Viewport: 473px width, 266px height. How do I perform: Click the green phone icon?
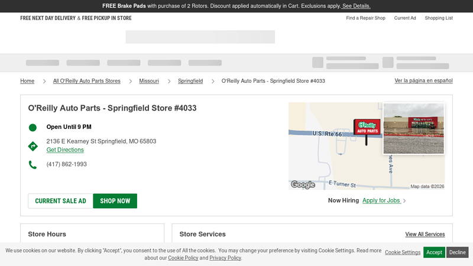tap(33, 165)
